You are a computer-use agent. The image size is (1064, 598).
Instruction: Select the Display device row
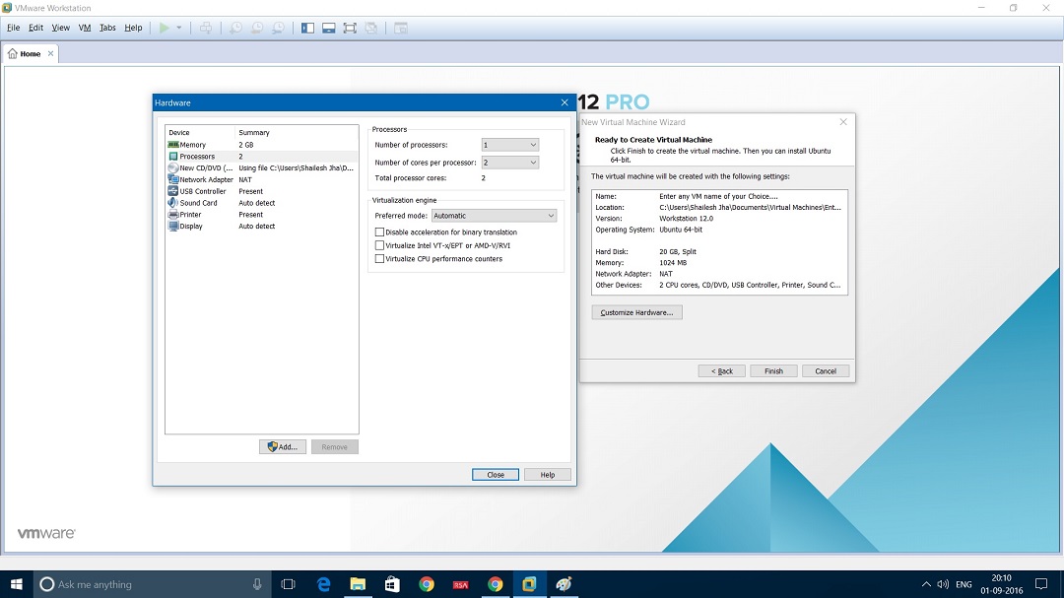coord(262,226)
